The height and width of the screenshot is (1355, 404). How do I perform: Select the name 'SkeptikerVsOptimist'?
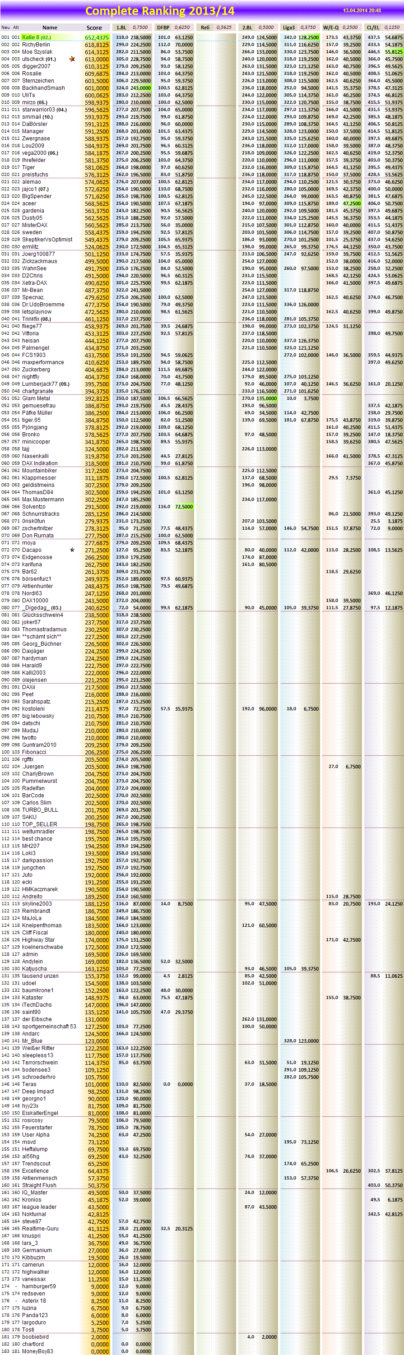(47, 239)
